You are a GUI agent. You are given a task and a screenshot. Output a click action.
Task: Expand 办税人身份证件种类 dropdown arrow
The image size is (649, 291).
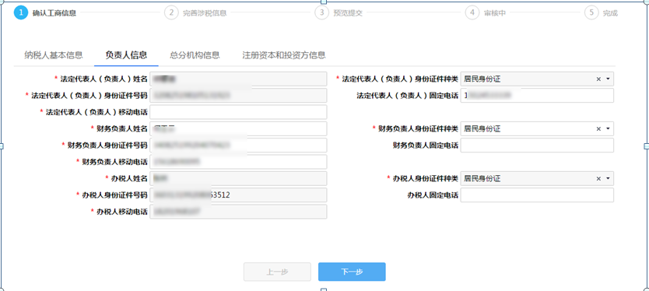coord(608,178)
